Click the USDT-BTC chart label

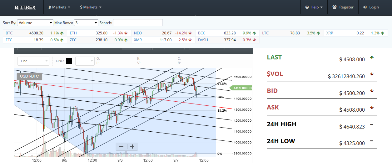(x=29, y=76)
